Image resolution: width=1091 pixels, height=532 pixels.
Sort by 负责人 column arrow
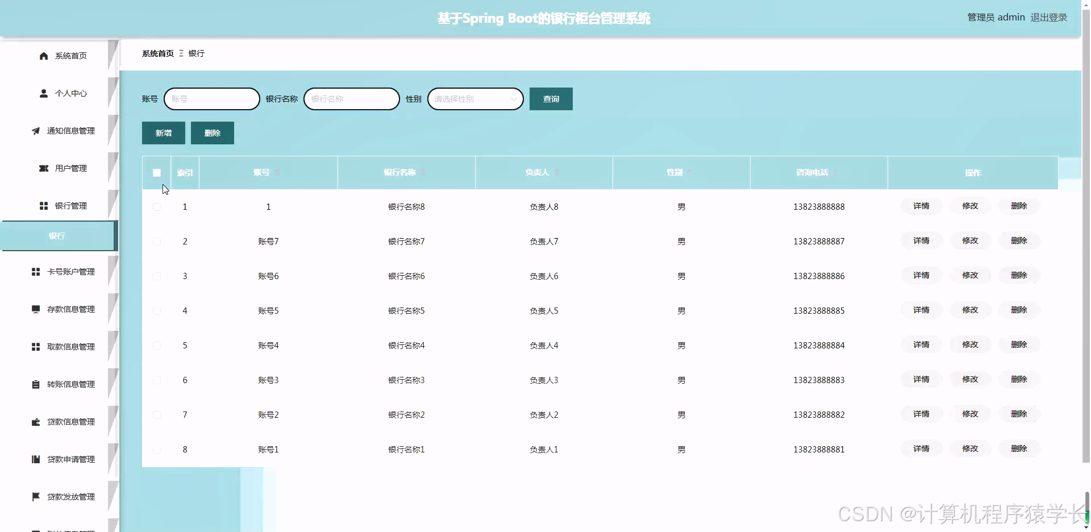556,172
